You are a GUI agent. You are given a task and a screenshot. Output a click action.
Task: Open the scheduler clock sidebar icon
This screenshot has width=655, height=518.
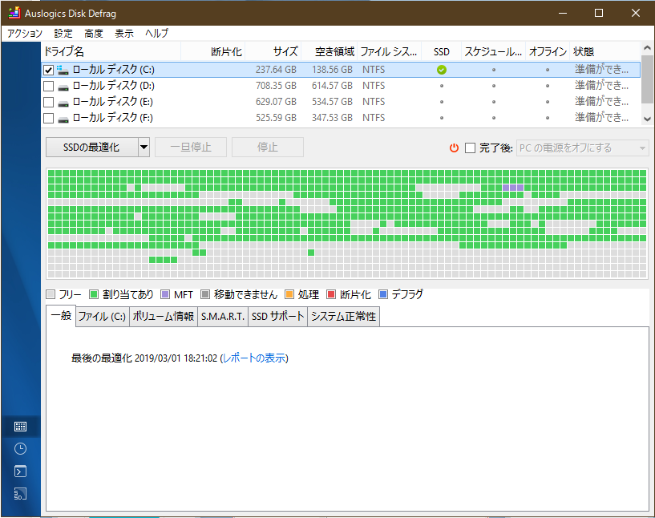pyautogui.click(x=20, y=449)
